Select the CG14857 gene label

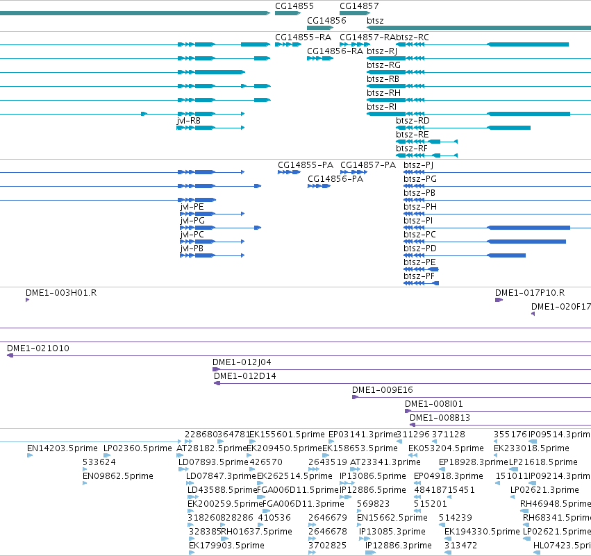(359, 6)
